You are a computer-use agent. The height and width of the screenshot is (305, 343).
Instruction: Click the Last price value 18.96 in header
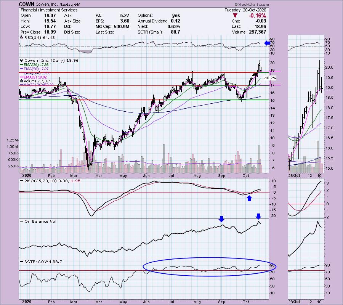coord(260,26)
